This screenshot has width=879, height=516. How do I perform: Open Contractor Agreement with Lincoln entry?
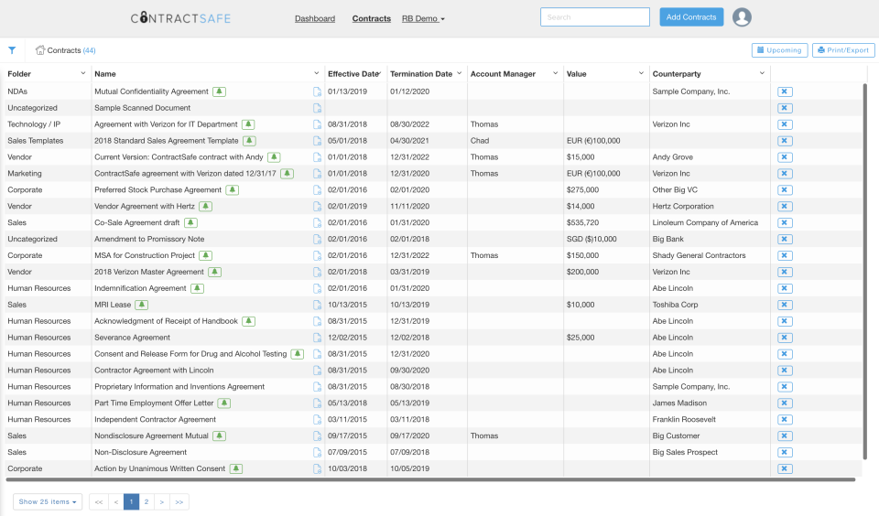click(x=154, y=371)
